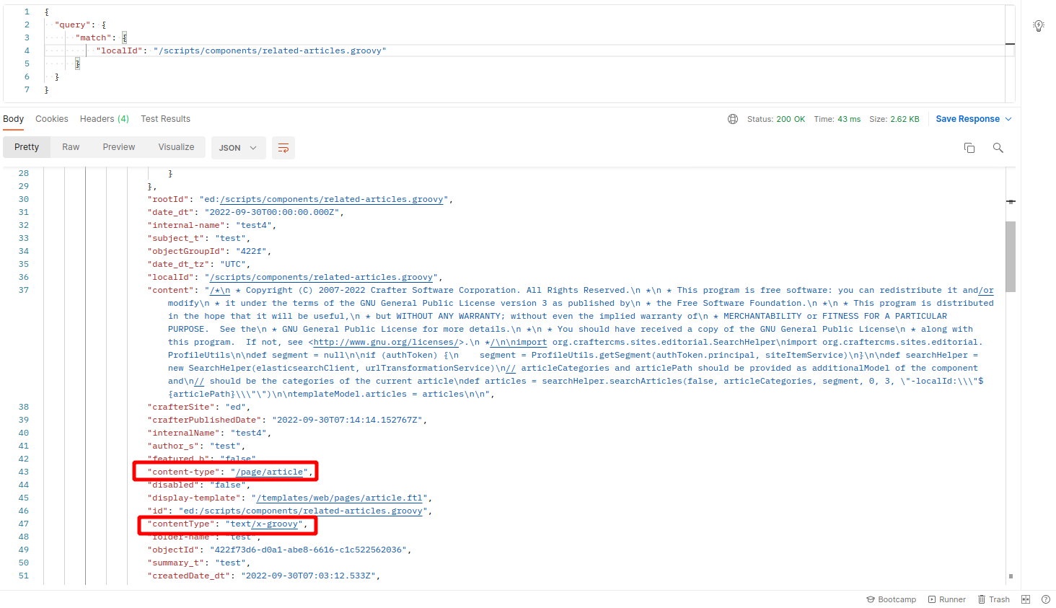Click the help question-mark icon bottom right
Viewport: 1056px width, 608px height.
click(x=1046, y=599)
